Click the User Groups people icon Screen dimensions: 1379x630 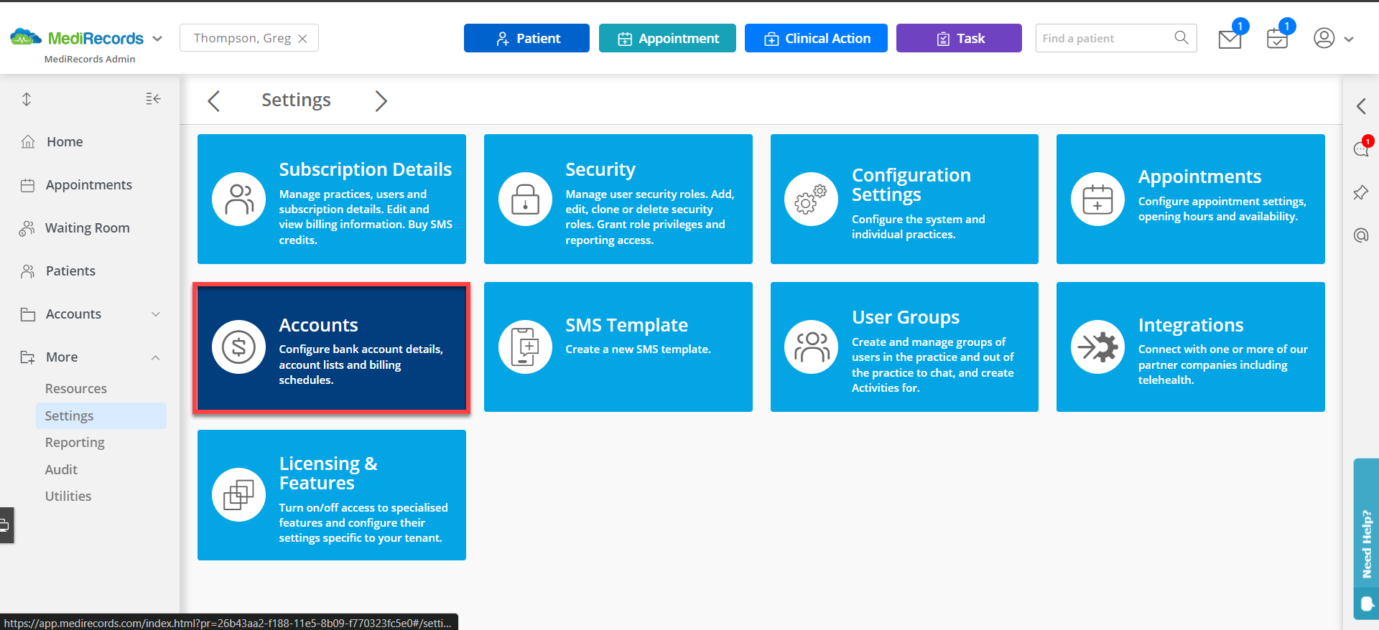coord(812,347)
